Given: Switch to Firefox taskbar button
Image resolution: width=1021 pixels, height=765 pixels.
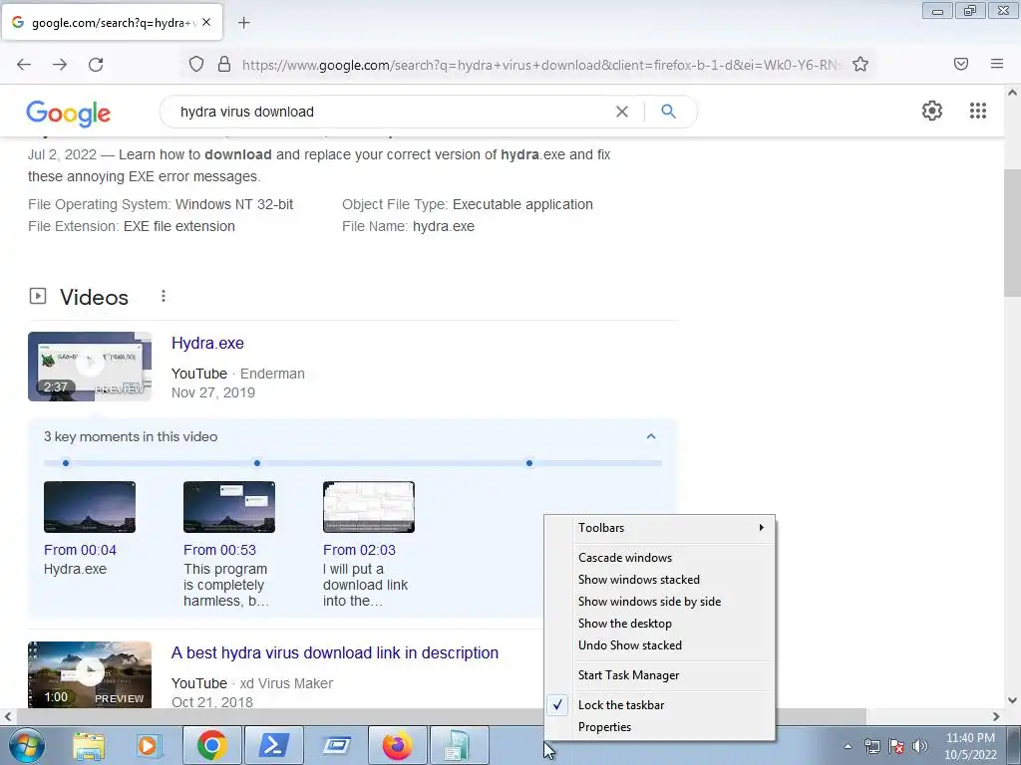Looking at the screenshot, I should pyautogui.click(x=397, y=745).
